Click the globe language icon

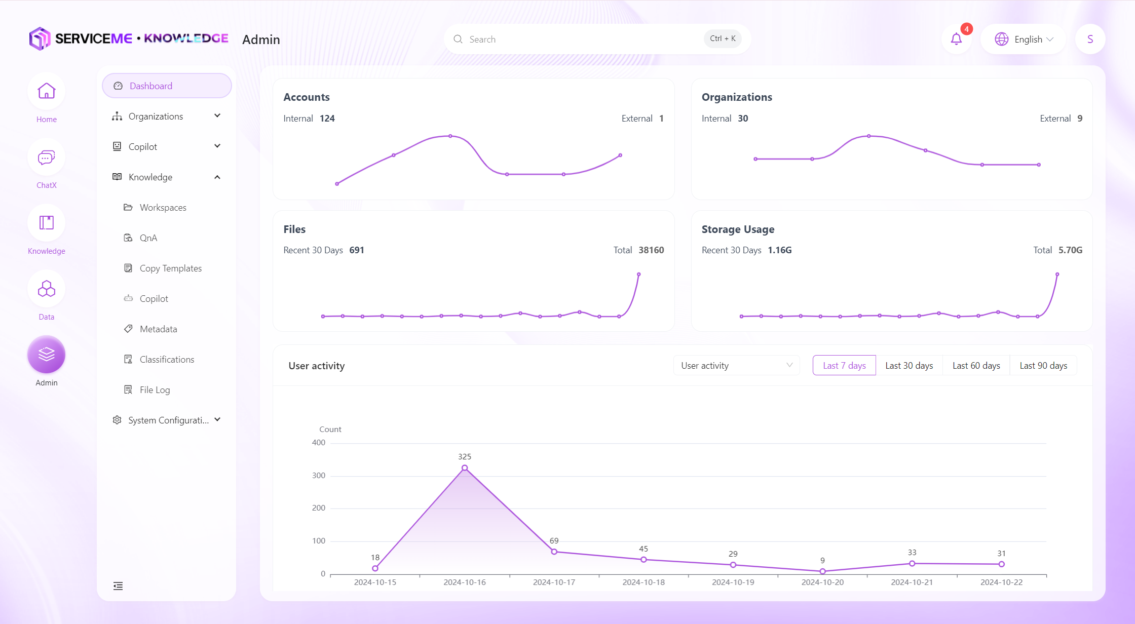pos(1001,39)
